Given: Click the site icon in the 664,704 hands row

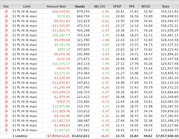Looking at the screenshot, I should click(6, 16).
